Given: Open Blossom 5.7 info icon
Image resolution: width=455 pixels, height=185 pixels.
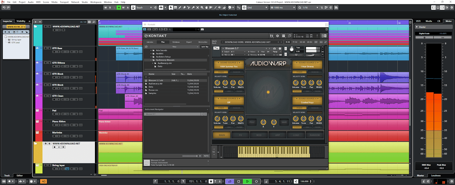Looking at the screenshot, I should (x=280, y=48).
